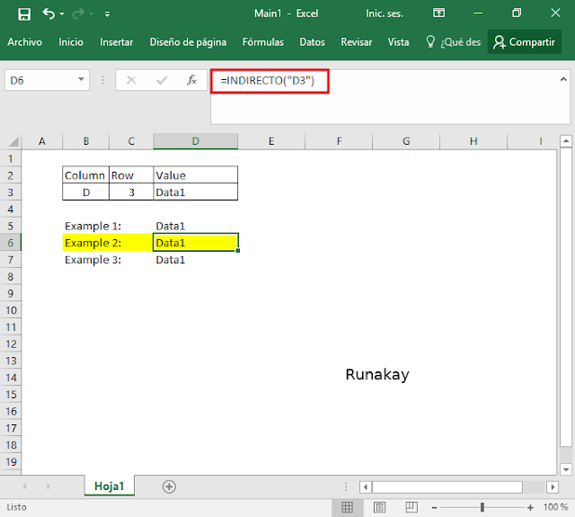Image resolution: width=575 pixels, height=517 pixels.
Task: Switch to Normal view icon
Action: point(347,507)
